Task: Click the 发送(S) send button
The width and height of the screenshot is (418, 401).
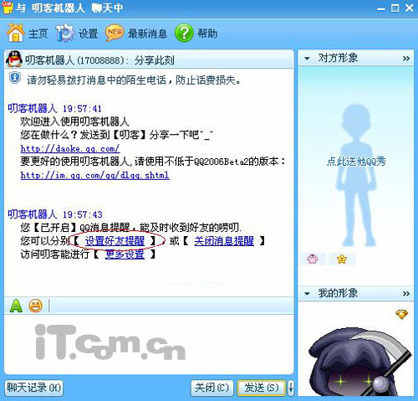Action: [262, 388]
